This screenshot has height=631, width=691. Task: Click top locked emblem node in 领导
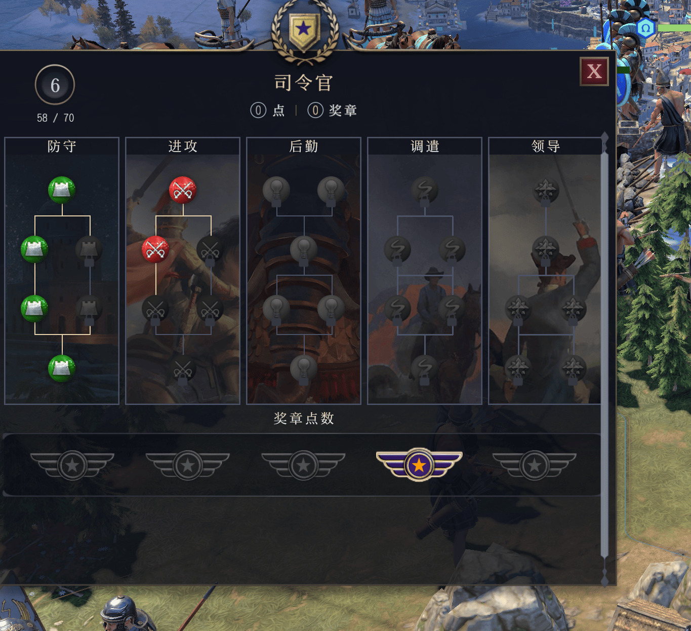(x=546, y=190)
